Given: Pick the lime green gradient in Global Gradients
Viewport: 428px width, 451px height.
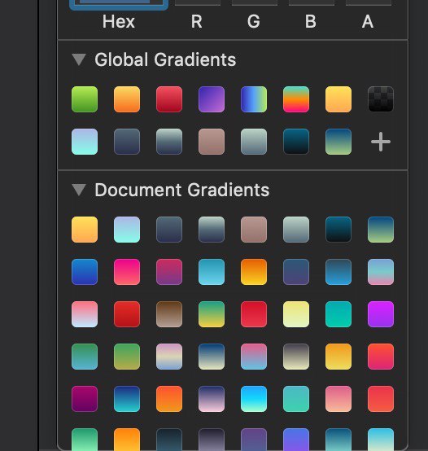Looking at the screenshot, I should pos(85,99).
